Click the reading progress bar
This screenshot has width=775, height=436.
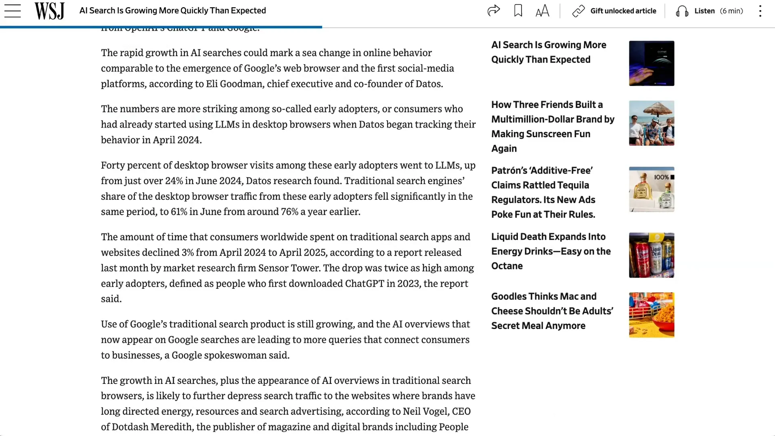click(161, 27)
